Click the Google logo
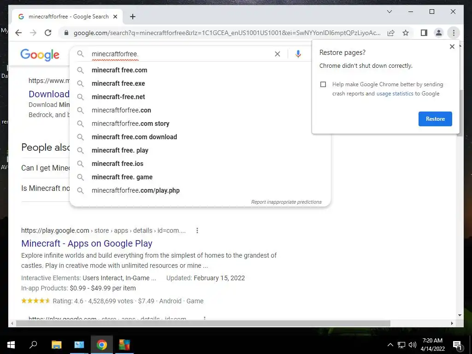 click(x=40, y=55)
